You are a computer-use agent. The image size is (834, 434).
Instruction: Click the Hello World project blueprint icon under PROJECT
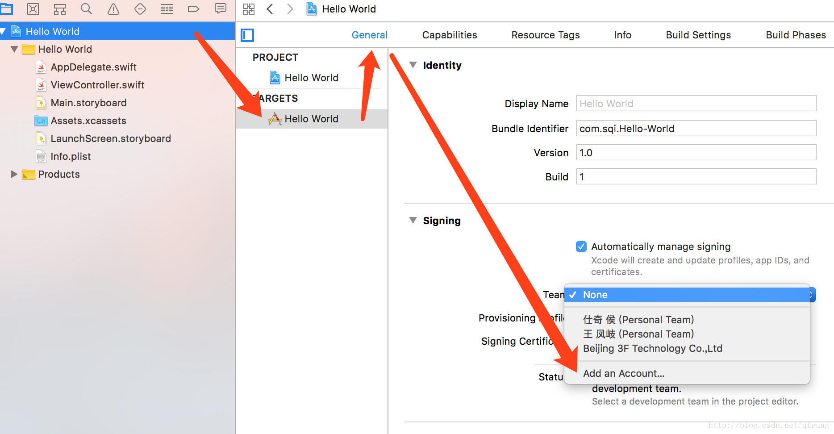pyautogui.click(x=275, y=78)
